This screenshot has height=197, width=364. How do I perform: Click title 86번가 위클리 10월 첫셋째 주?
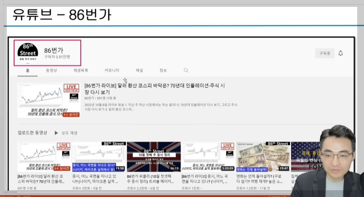pos(150,179)
